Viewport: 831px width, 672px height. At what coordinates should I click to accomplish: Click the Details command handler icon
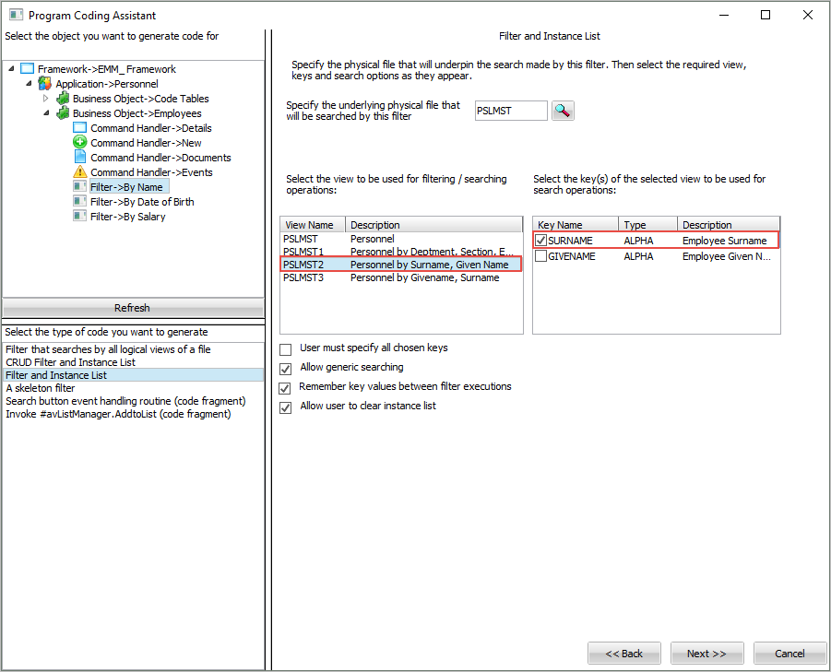pyautogui.click(x=79, y=128)
